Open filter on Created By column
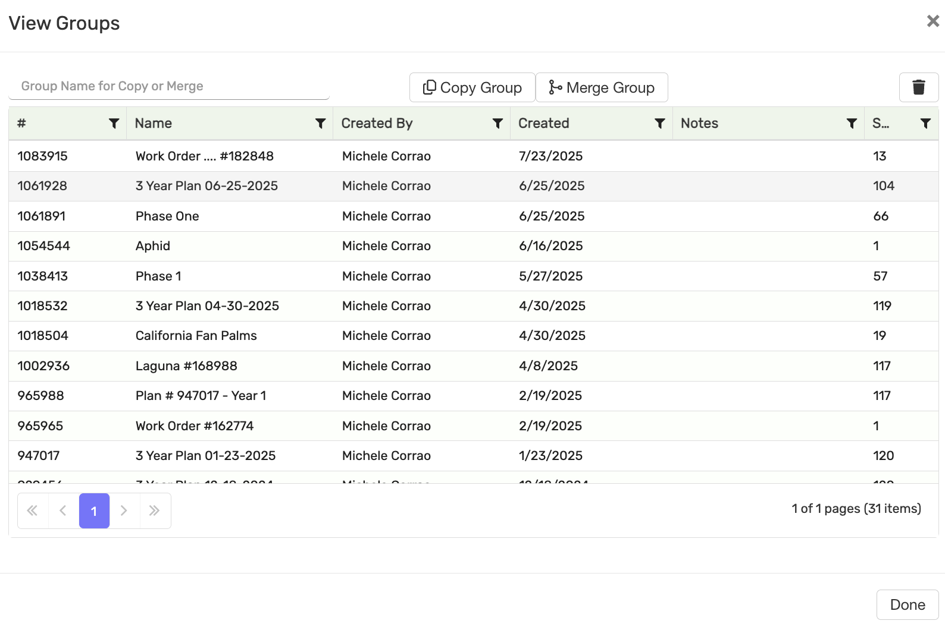The width and height of the screenshot is (945, 630). tap(497, 124)
